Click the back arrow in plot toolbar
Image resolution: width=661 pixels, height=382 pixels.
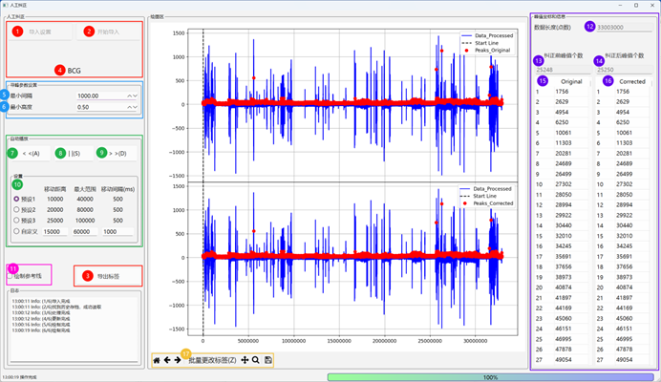(x=167, y=360)
